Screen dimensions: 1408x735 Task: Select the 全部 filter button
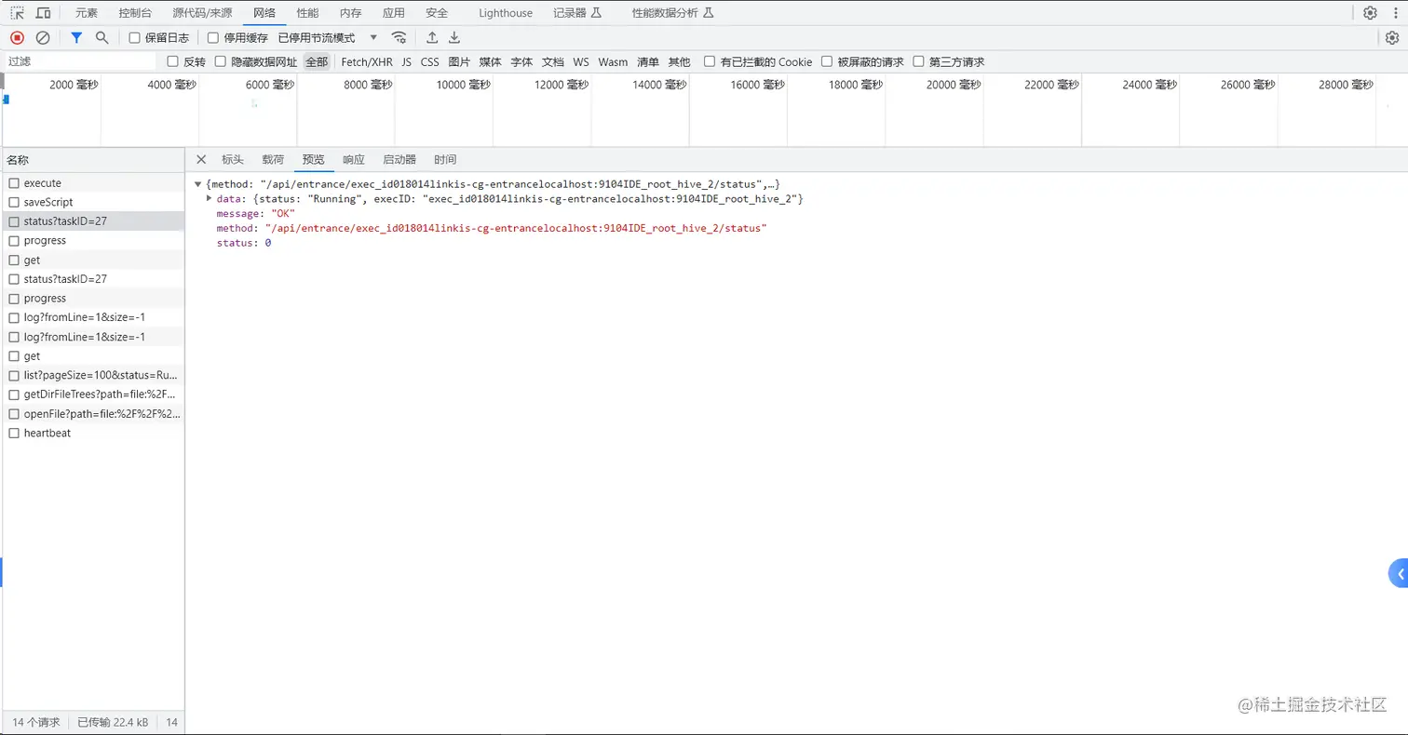(x=317, y=61)
